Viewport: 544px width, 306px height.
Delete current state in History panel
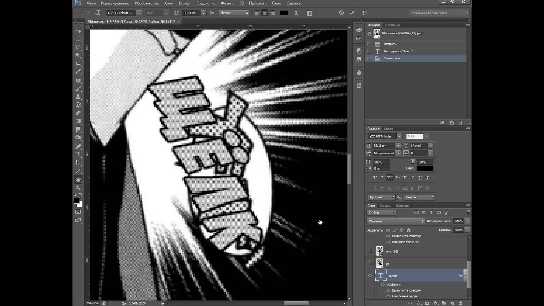(461, 122)
